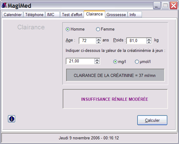Image resolution: width=179 pixels, height=144 pixels.
Task: Lower créatininémie value with down arrow
Action: (x=97, y=63)
